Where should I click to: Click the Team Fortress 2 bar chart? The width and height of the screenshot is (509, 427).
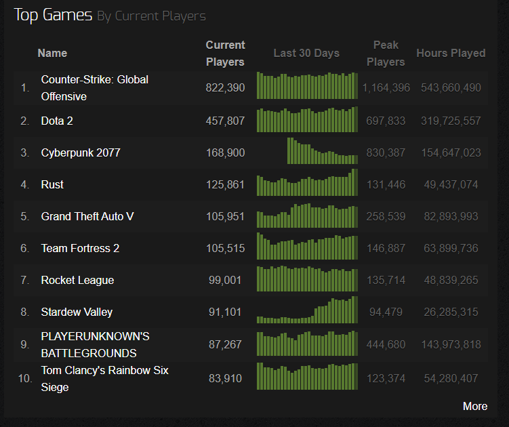click(307, 246)
